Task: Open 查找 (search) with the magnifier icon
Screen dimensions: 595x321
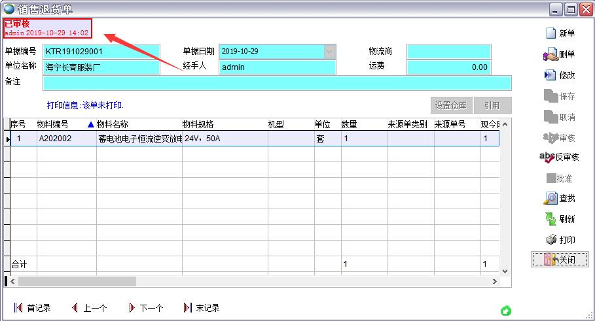Action: (x=550, y=199)
